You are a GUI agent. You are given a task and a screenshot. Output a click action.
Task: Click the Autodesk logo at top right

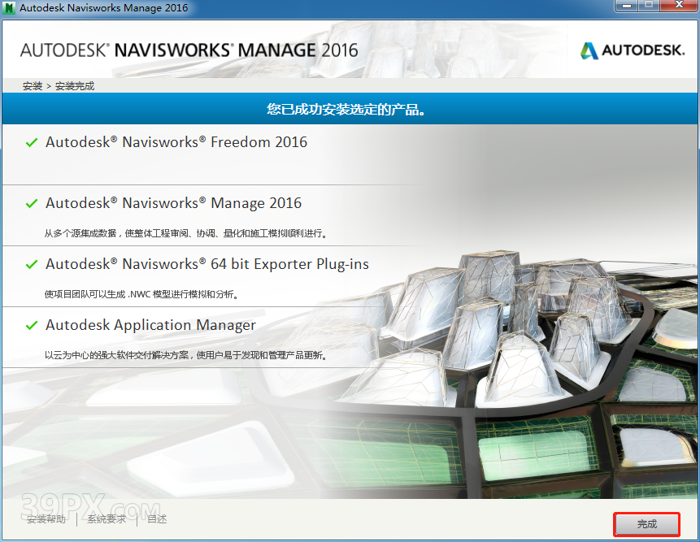point(633,50)
